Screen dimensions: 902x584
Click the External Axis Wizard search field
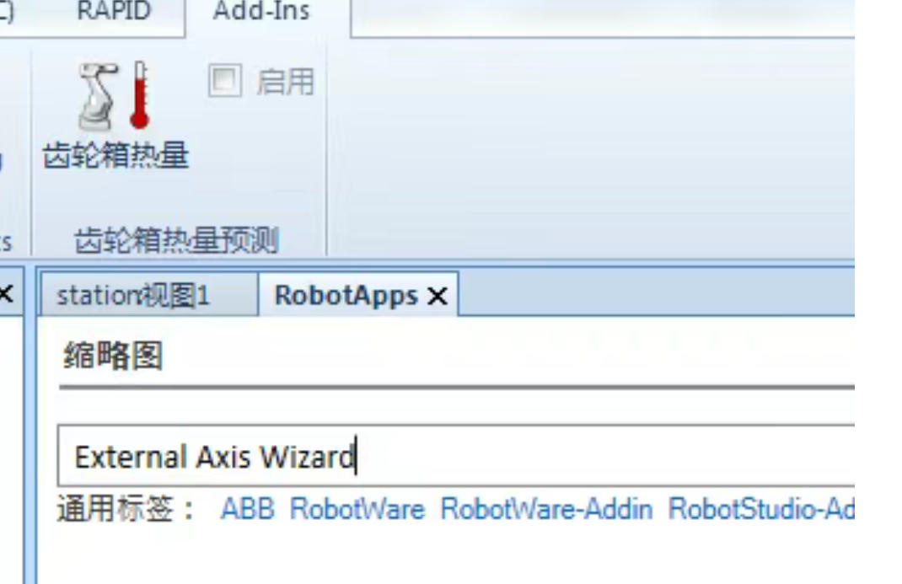(x=455, y=457)
